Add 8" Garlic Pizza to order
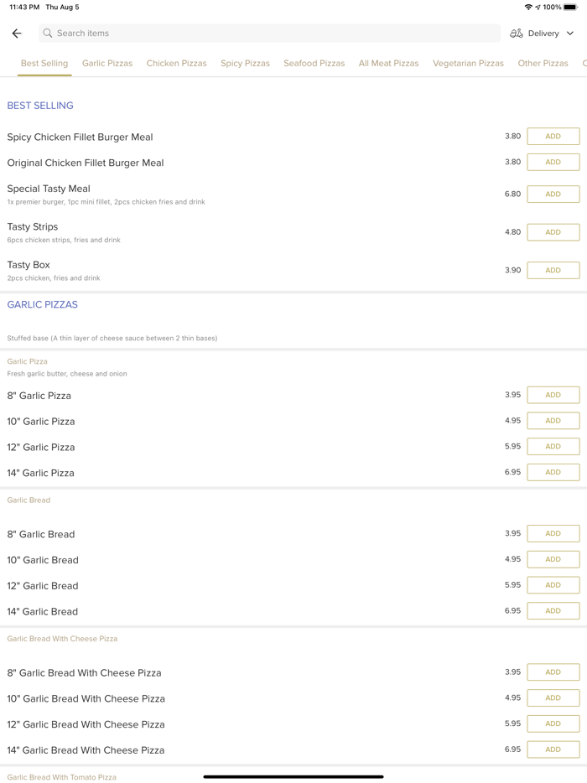Viewport: 587px width, 783px height. tap(553, 395)
